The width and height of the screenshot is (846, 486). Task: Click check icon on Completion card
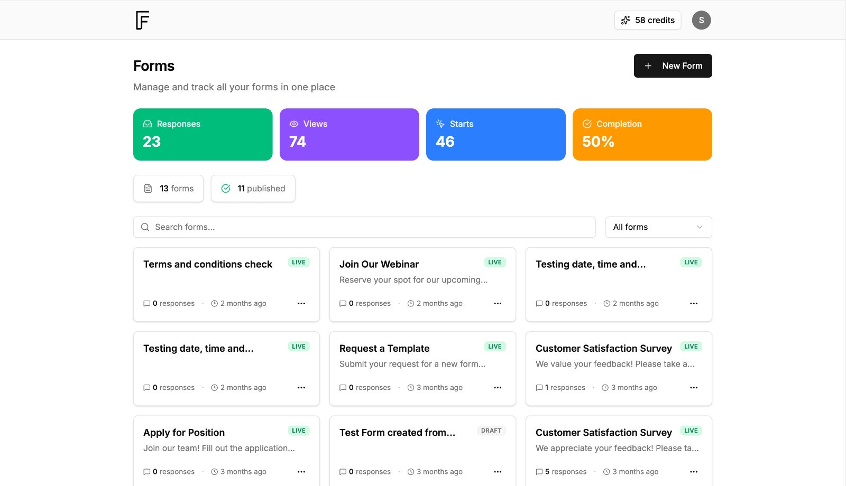click(x=587, y=124)
